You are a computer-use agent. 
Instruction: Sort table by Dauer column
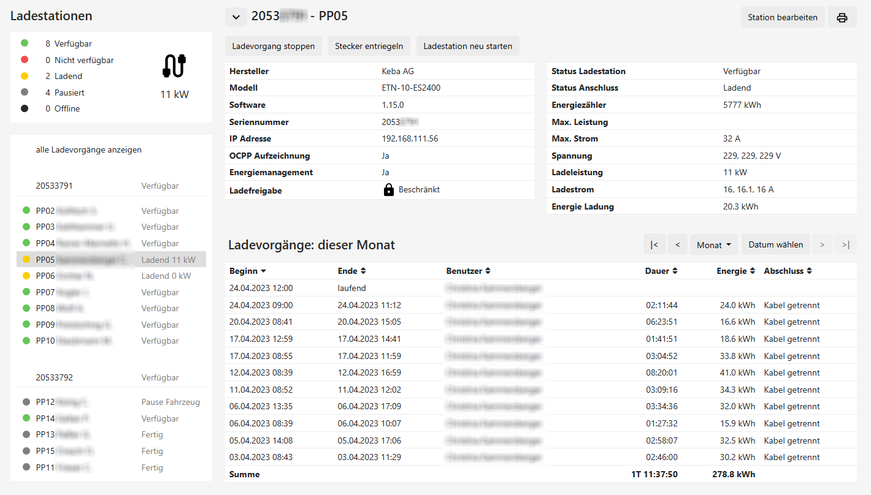tap(661, 271)
